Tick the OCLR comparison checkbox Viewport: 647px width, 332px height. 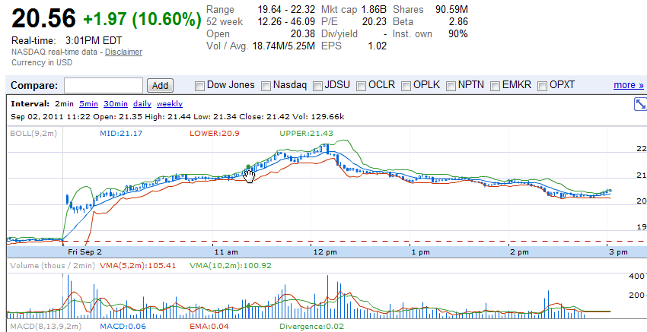point(361,86)
